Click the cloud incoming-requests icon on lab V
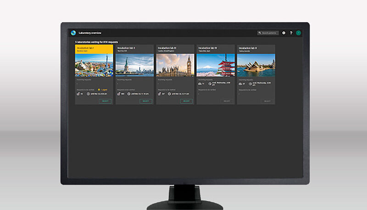The width and height of the screenshot is (367, 210). (x=240, y=84)
